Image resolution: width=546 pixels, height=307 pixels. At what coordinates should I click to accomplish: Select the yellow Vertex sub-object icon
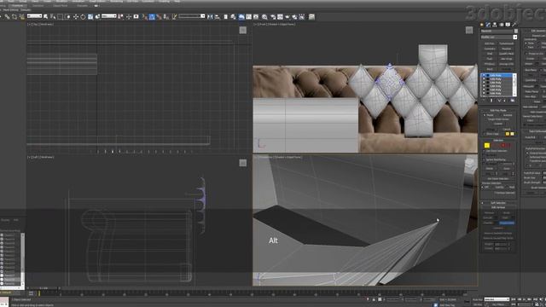[x=487, y=145]
